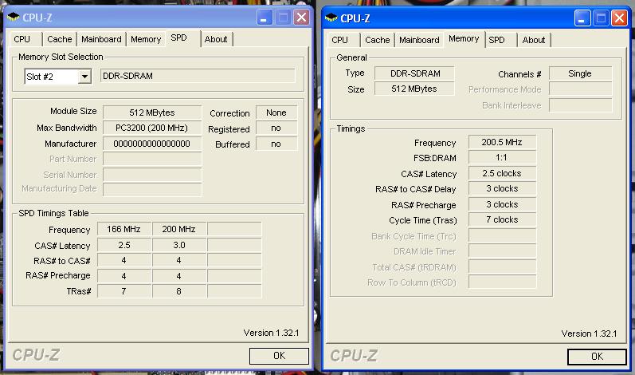Click Size 512 MBytes in Memory window
The width and height of the screenshot is (635, 375).
(414, 89)
